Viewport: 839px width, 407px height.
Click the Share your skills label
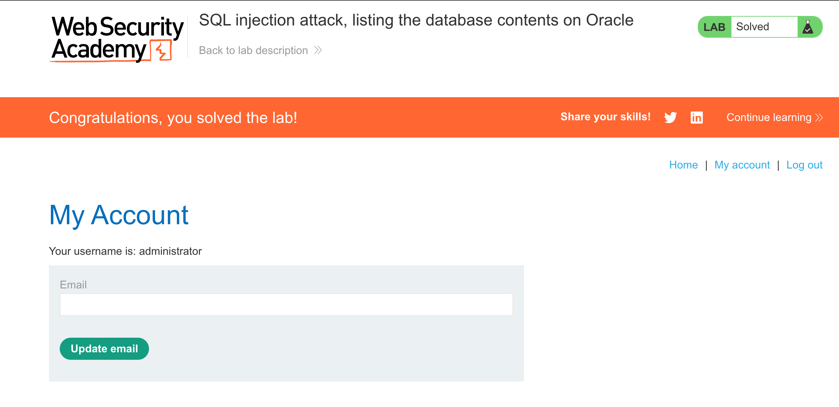tap(605, 117)
